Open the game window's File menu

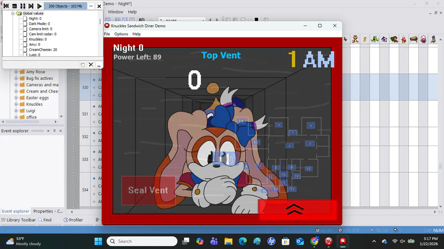(x=107, y=34)
